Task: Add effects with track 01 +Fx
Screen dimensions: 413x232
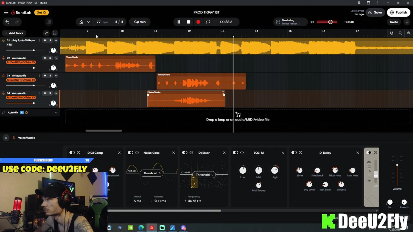Action: [9, 45]
